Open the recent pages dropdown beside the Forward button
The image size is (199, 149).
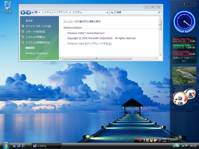(x=32, y=13)
